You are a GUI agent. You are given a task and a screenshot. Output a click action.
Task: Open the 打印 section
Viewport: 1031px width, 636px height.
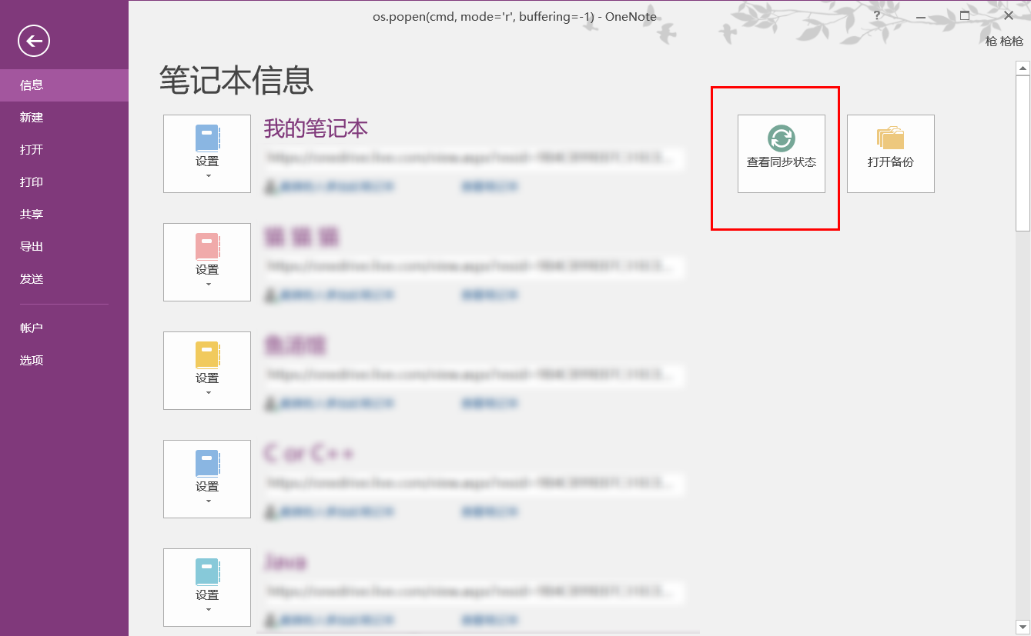[31, 181]
